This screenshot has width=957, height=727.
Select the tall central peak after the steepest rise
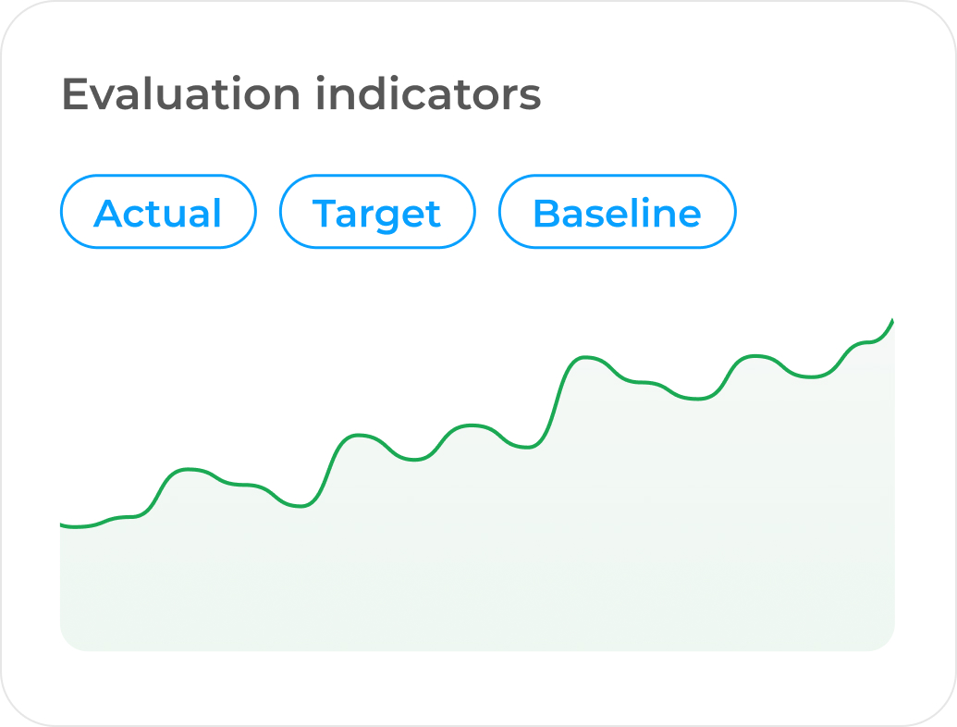point(584,357)
